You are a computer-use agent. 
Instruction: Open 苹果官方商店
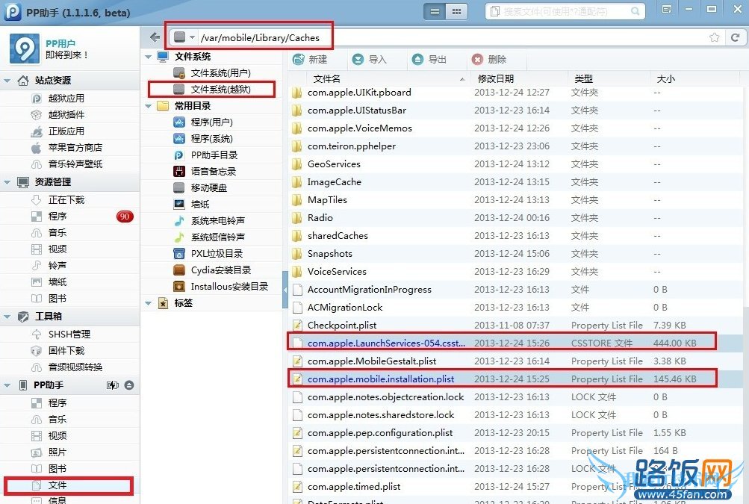click(x=66, y=148)
